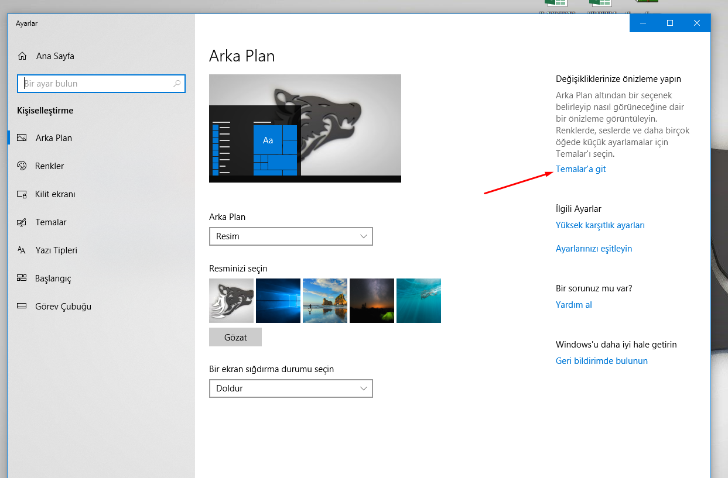Click the Başlangıç start icon

pyautogui.click(x=22, y=278)
